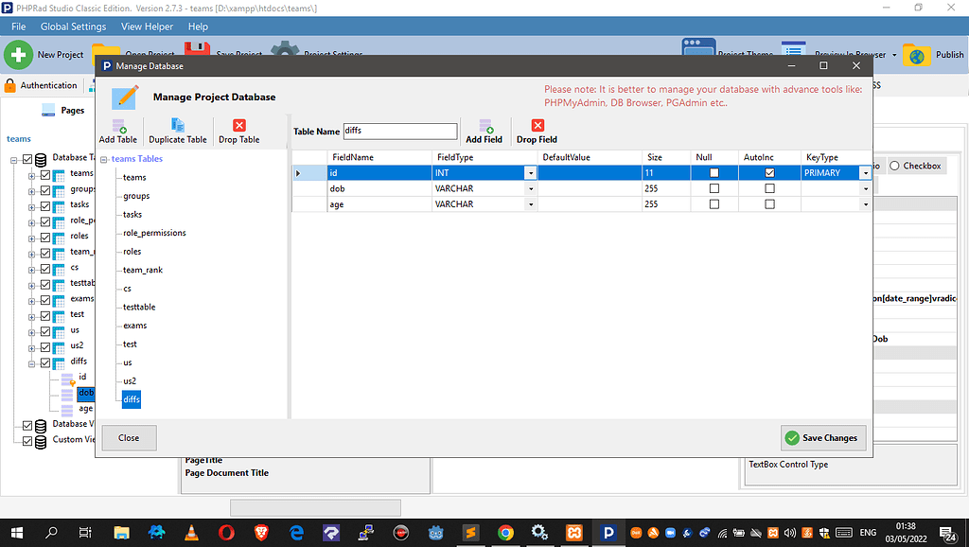Open the KeyType dropdown showing PRIMARY
This screenshot has height=547, width=969.
tap(865, 174)
